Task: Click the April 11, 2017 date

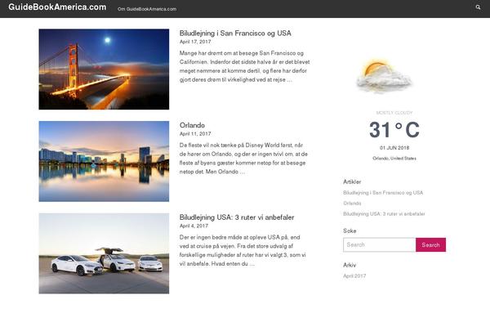Action: click(x=195, y=133)
